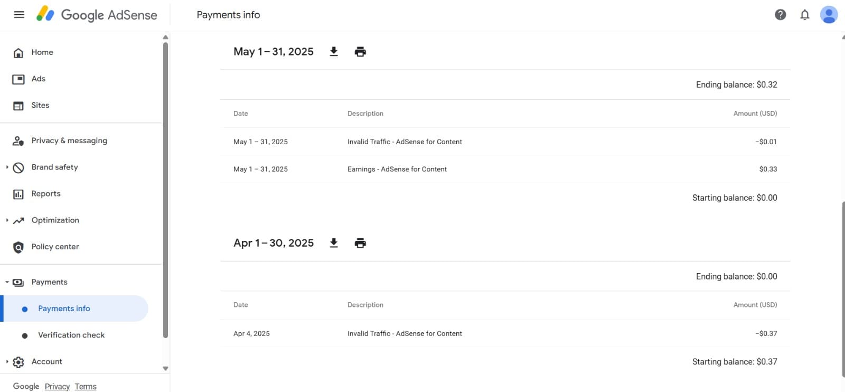This screenshot has width=845, height=392.
Task: Open Verification check menu item
Action: coord(71,335)
